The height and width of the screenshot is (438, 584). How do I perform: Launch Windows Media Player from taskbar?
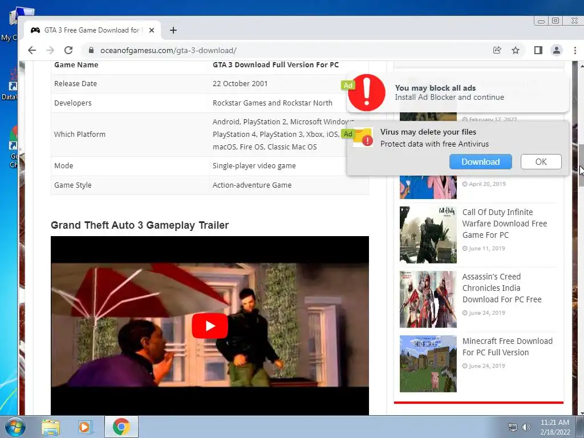coord(86,427)
